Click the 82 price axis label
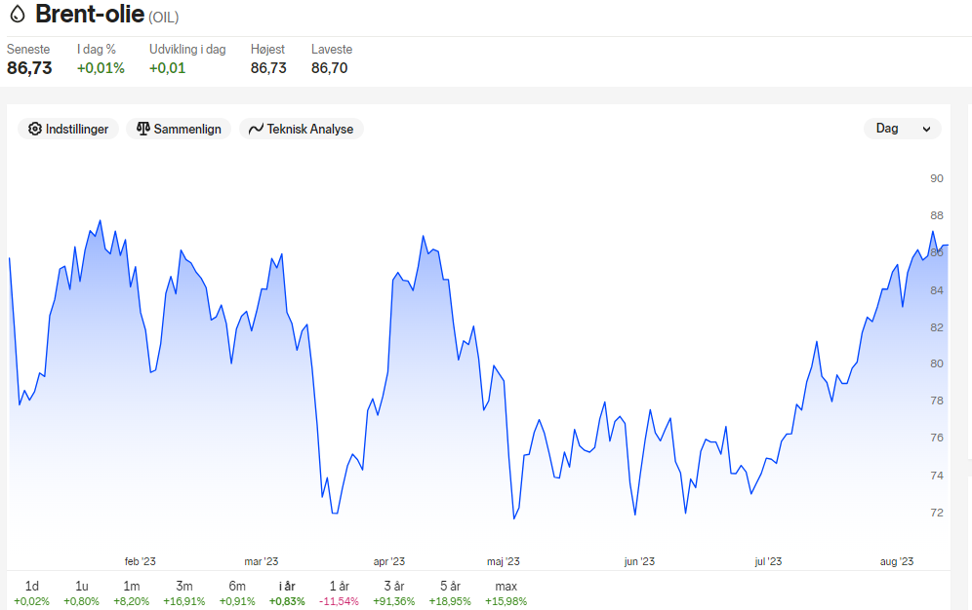Screen dimensions: 972x610 [x=937, y=327]
